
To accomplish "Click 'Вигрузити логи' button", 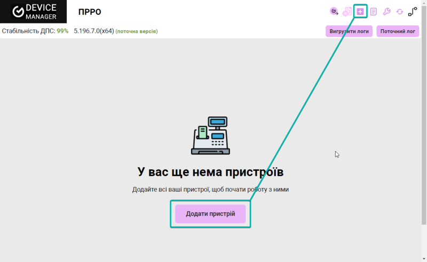I will pos(349,31).
